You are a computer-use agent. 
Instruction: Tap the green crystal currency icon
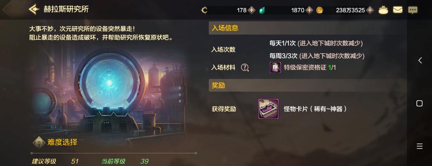262,10
